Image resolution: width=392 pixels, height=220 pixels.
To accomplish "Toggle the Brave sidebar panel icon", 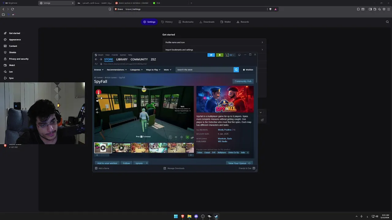I will click(370, 9).
